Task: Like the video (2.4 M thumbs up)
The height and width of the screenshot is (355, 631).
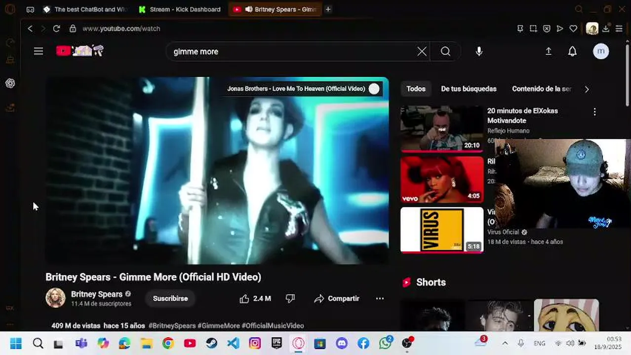Action: point(255,298)
